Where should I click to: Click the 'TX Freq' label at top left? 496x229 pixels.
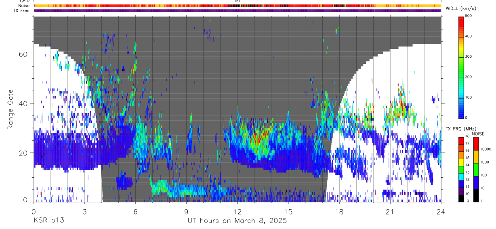pos(22,11)
